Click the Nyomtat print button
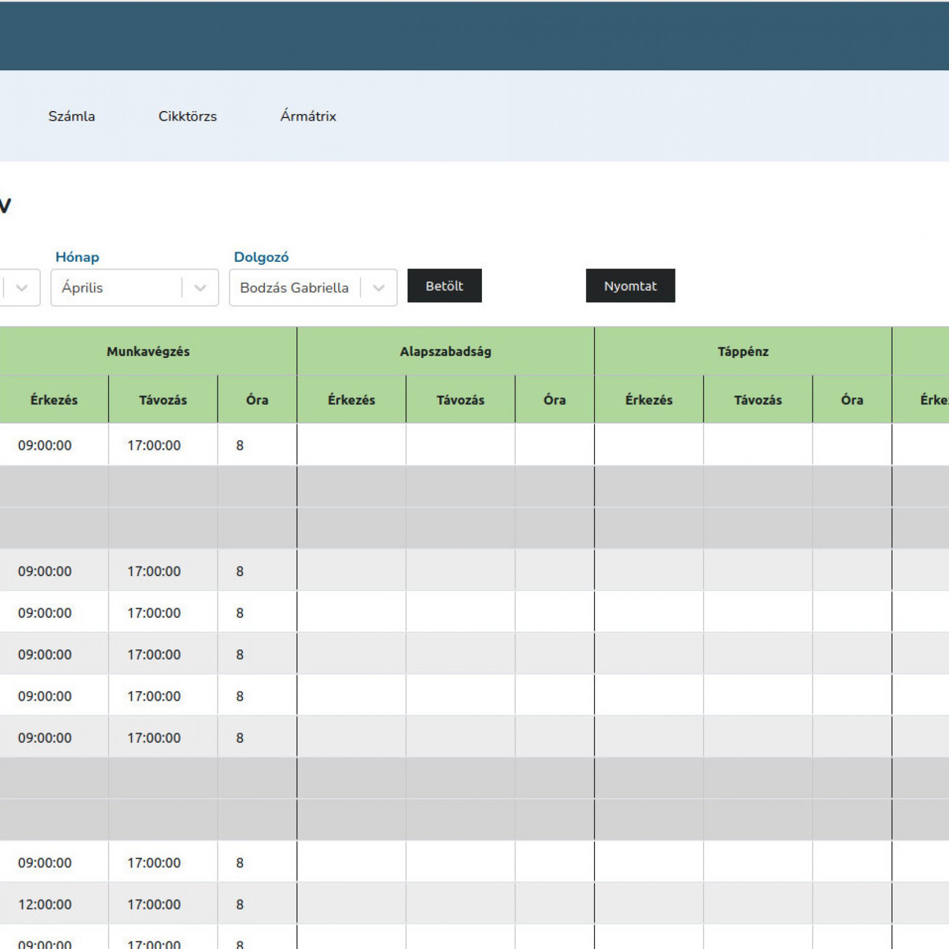The width and height of the screenshot is (949, 949). point(630,286)
